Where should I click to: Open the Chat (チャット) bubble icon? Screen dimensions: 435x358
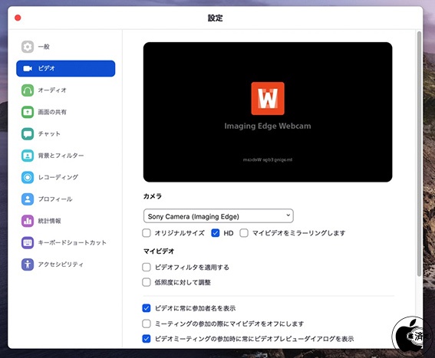coord(28,134)
